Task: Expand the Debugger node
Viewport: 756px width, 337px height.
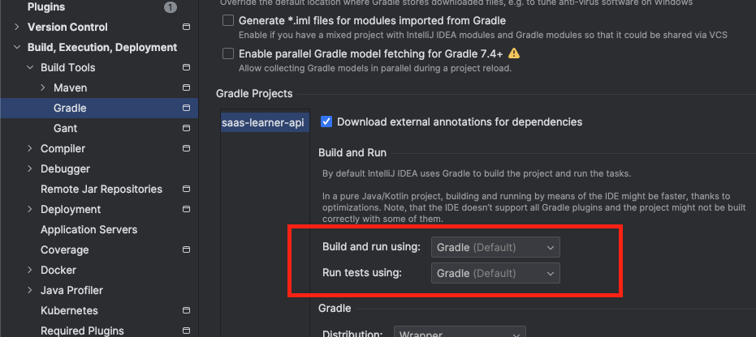Action: [30, 168]
